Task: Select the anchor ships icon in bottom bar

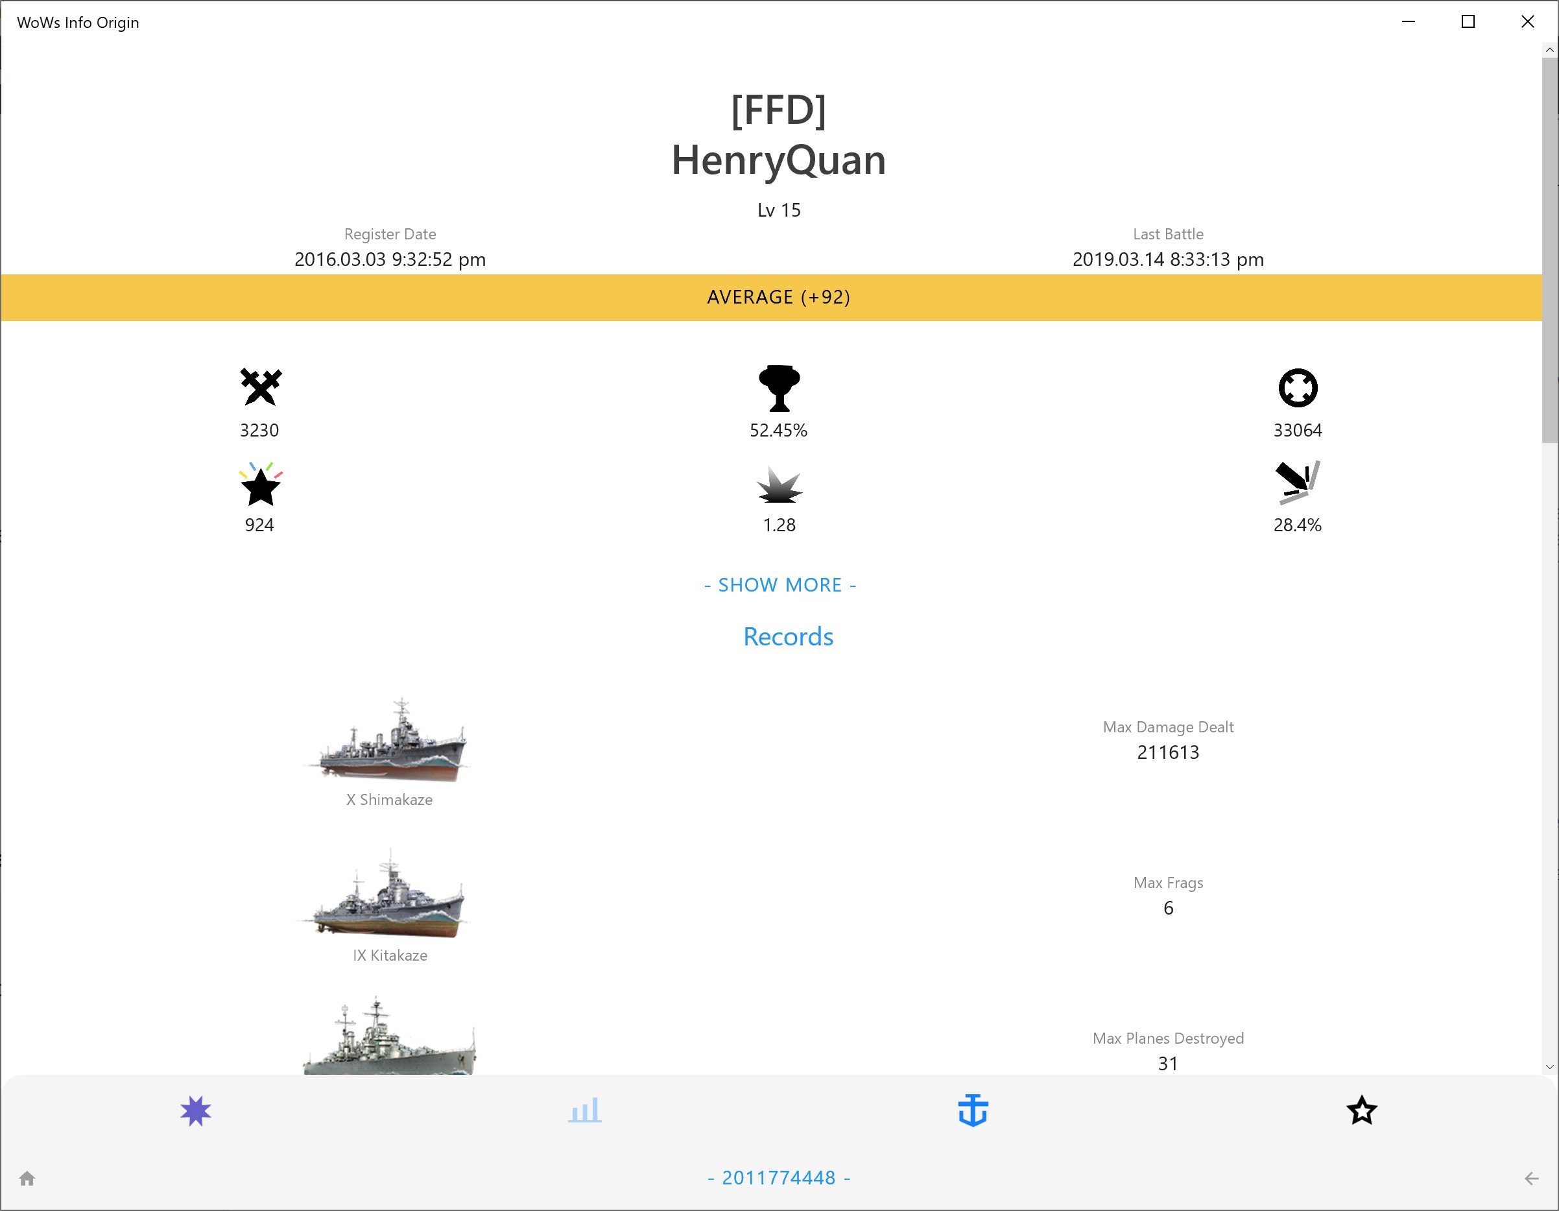Action: [x=973, y=1110]
